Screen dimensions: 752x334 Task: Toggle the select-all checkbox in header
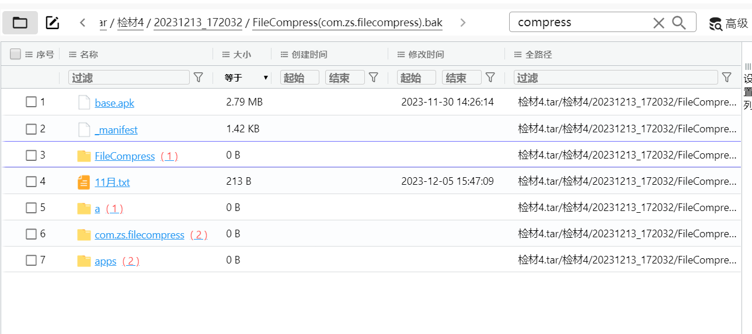click(x=16, y=54)
